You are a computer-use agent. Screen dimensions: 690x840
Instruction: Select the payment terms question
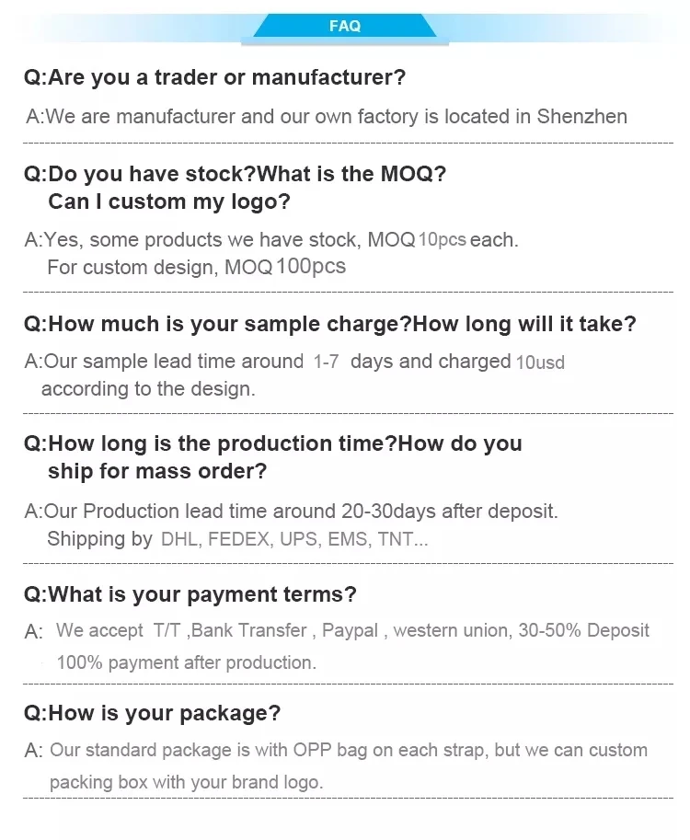[x=190, y=594]
